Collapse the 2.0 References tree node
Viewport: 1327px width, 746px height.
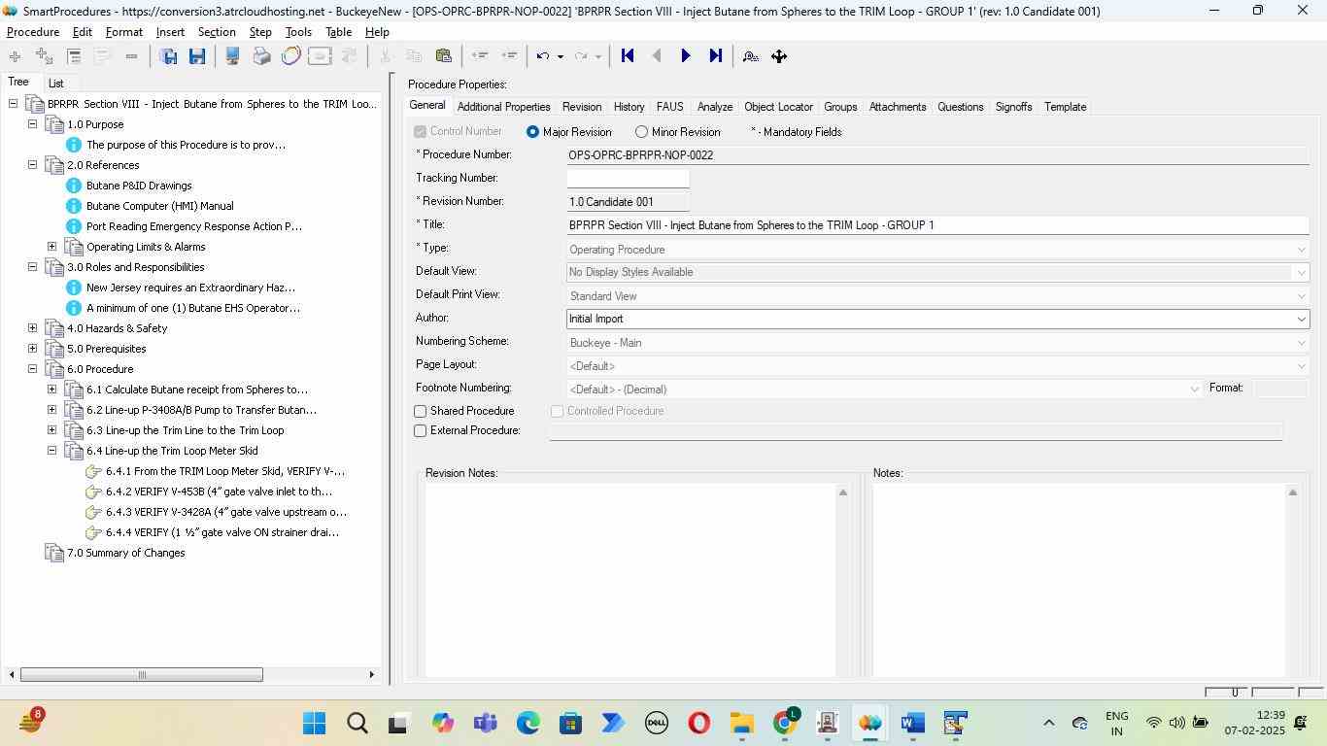coord(32,165)
